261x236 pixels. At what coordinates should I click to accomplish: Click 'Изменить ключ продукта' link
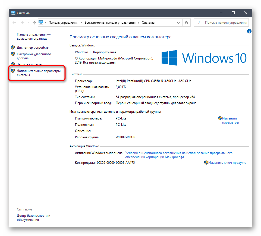click(x=227, y=163)
